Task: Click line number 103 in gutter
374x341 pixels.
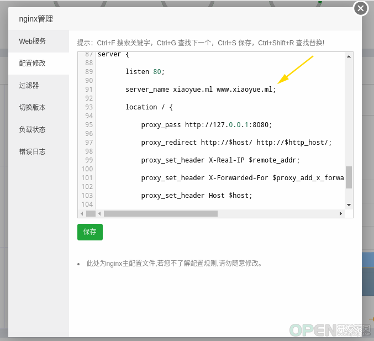Action: tap(87, 195)
